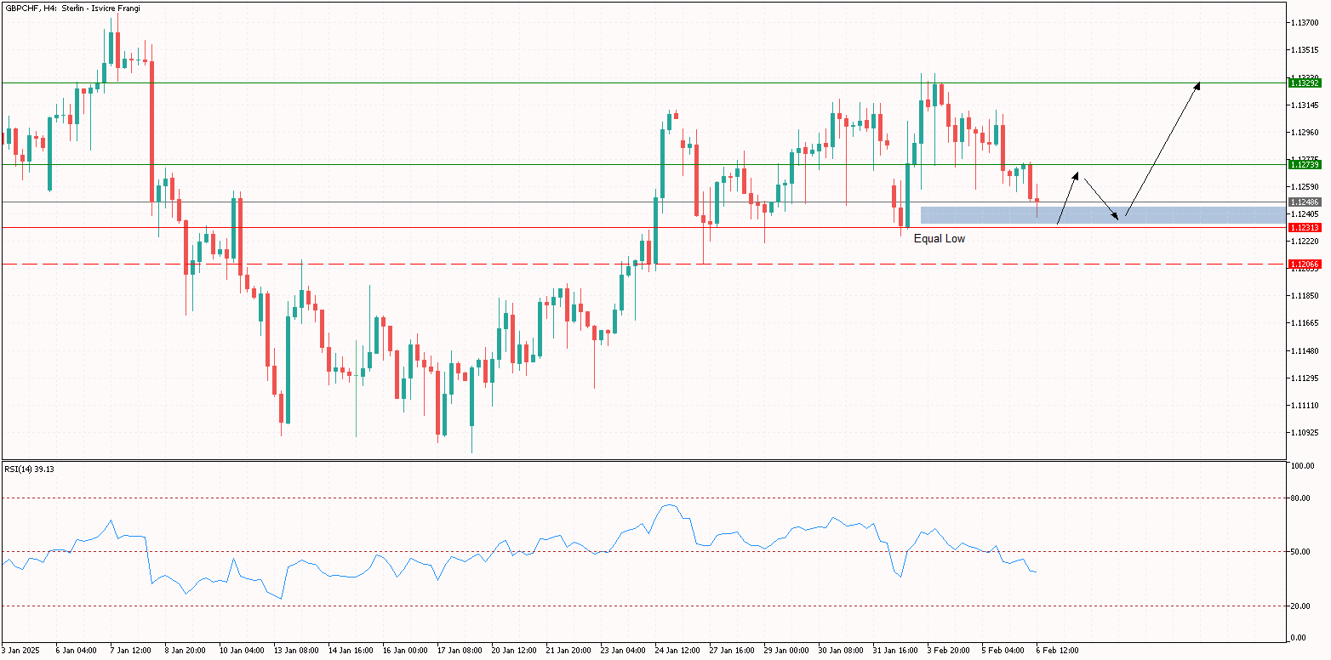
Task: Click the 1.13145 price axis value
Action: [x=1305, y=105]
